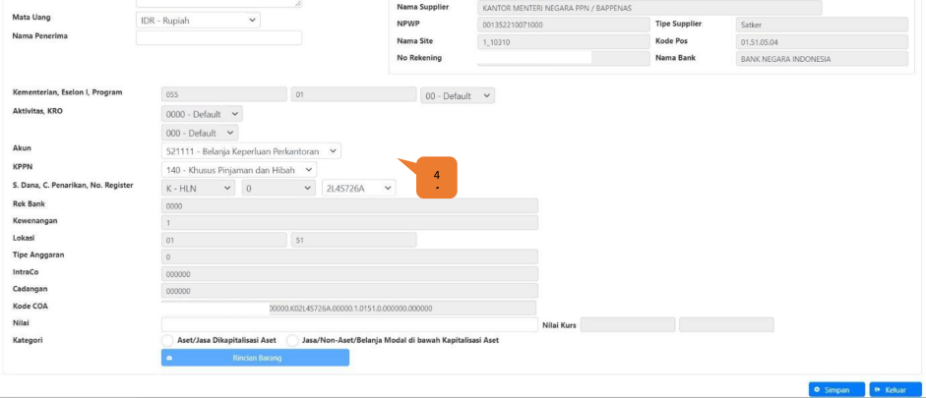Expand the K - HLN source dropdown

click(x=198, y=188)
